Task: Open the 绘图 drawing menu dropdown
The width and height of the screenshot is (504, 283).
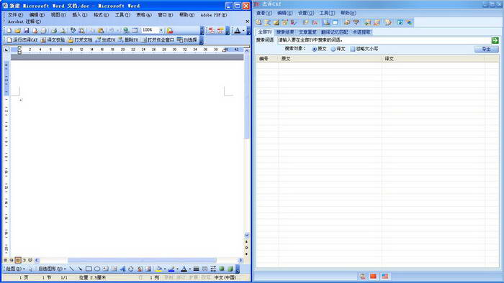Action: coord(15,269)
